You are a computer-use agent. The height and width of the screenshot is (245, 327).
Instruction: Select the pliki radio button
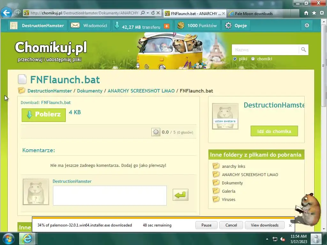235,59
